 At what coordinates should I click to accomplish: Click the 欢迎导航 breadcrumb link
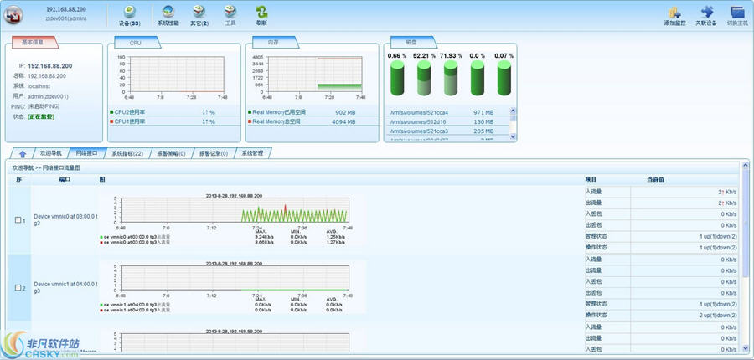(x=23, y=168)
